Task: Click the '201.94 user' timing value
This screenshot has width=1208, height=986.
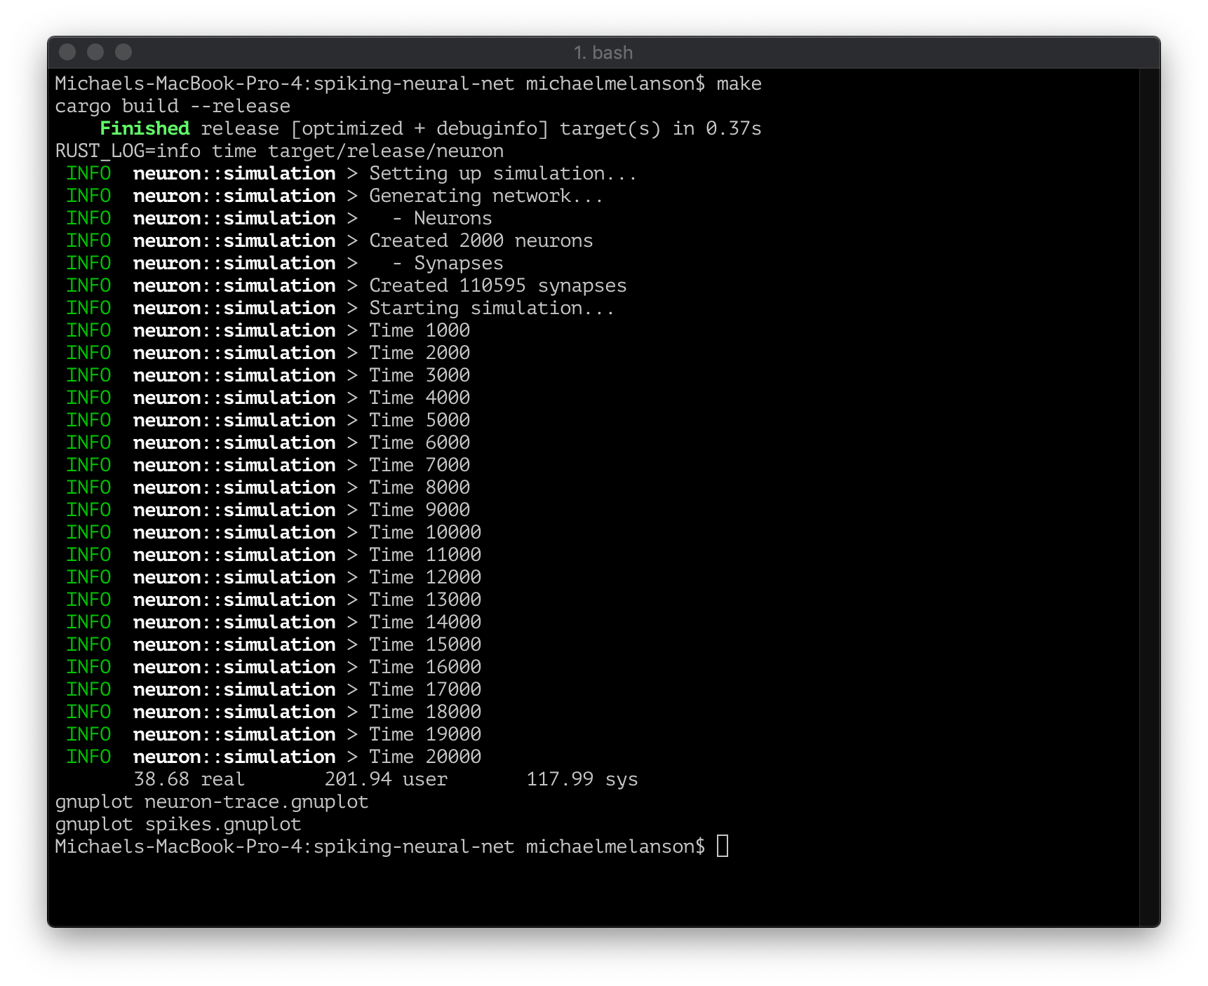Action: pos(386,779)
